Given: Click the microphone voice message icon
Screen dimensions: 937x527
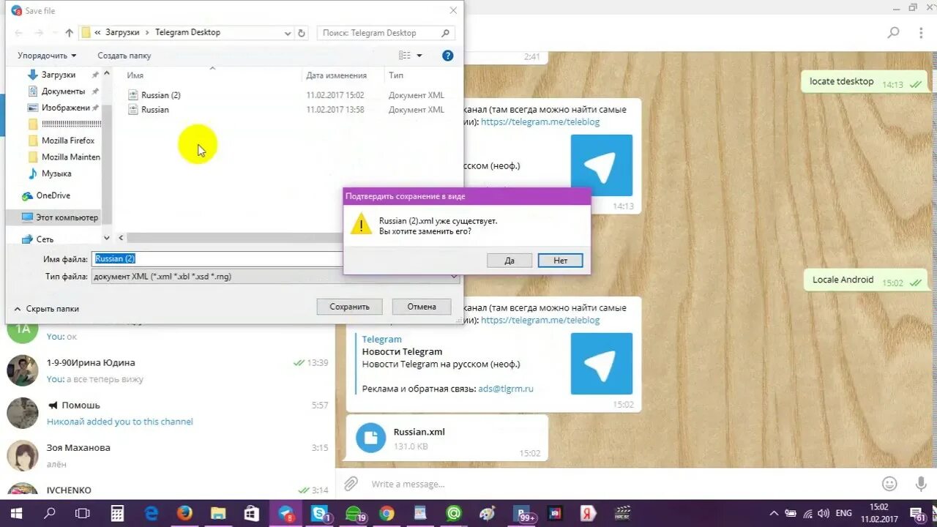Looking at the screenshot, I should click(x=921, y=484).
